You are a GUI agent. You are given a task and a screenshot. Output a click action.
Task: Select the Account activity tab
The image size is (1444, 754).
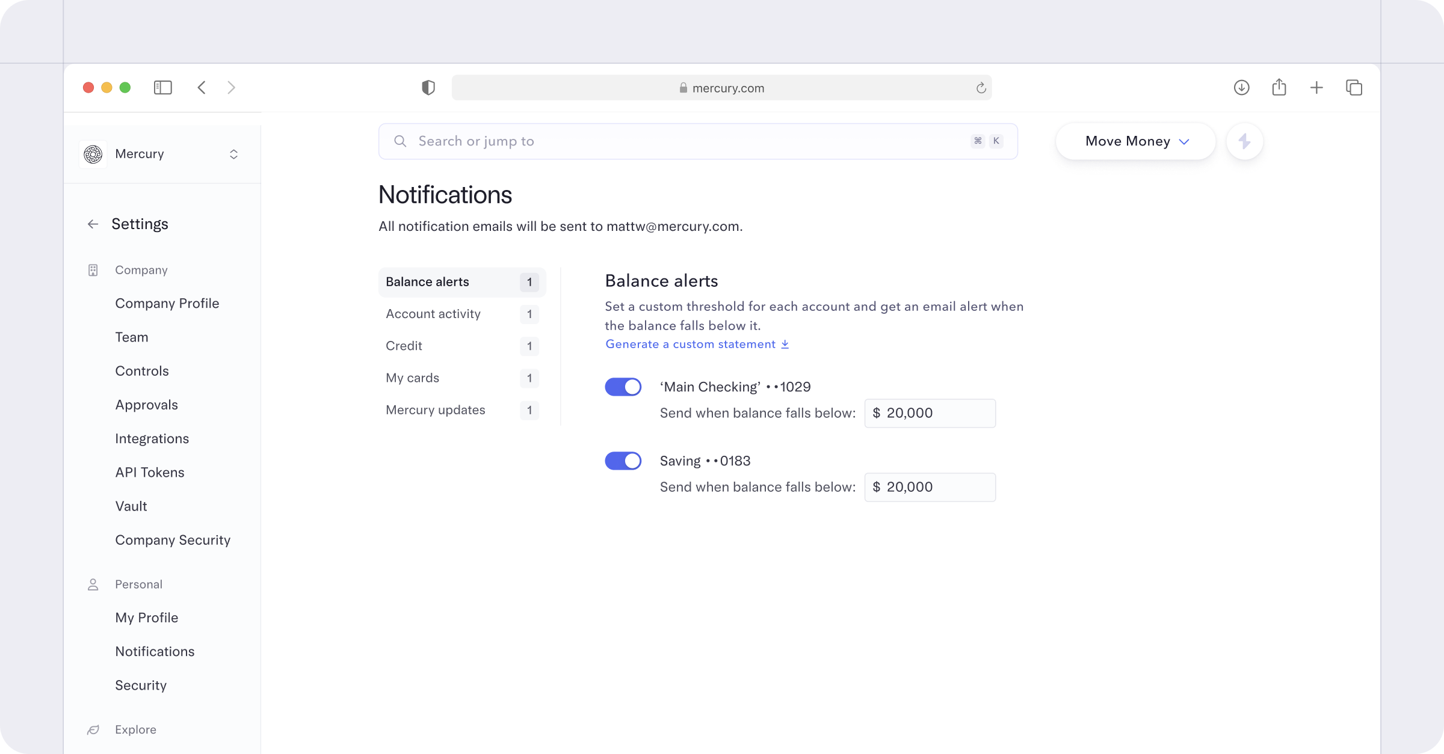click(x=462, y=314)
